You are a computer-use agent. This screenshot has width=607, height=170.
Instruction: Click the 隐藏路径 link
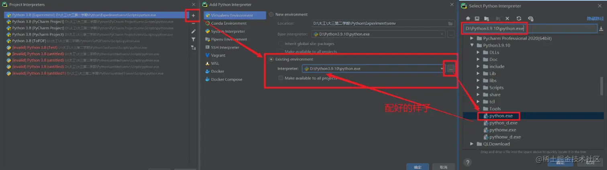click(595, 18)
